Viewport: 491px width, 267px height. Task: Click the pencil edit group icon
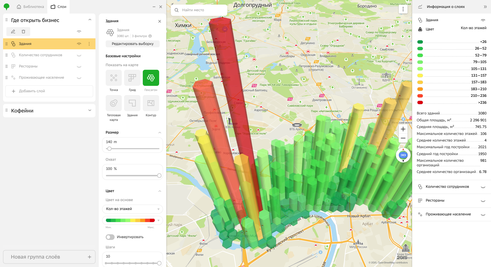point(13,31)
